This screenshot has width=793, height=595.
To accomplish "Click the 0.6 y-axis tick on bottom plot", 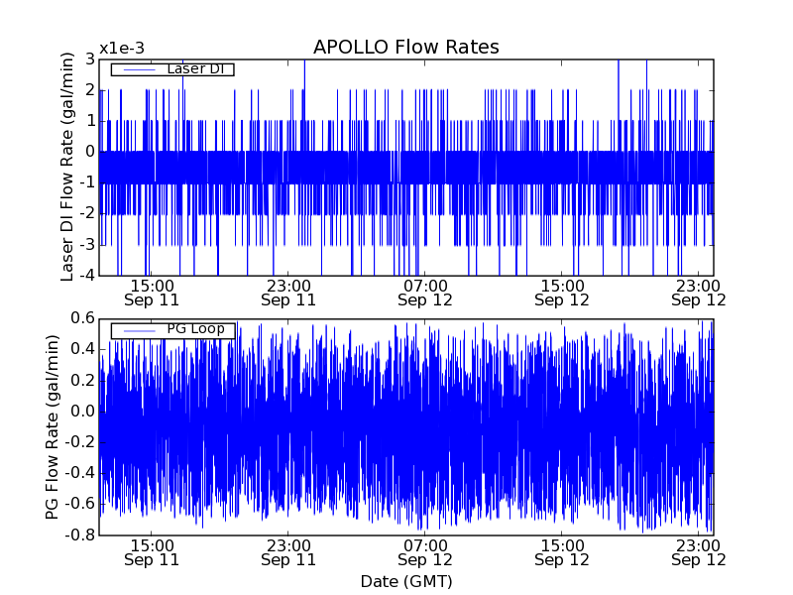I will click(x=83, y=318).
